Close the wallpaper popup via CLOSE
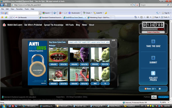 click(113, 40)
